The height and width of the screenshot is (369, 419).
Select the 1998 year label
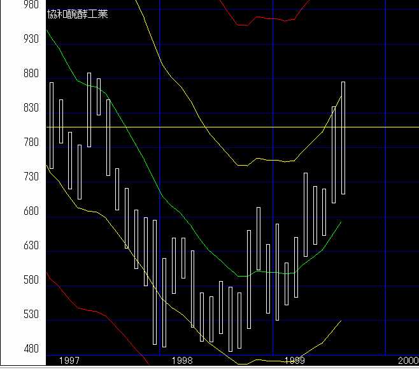(x=182, y=361)
